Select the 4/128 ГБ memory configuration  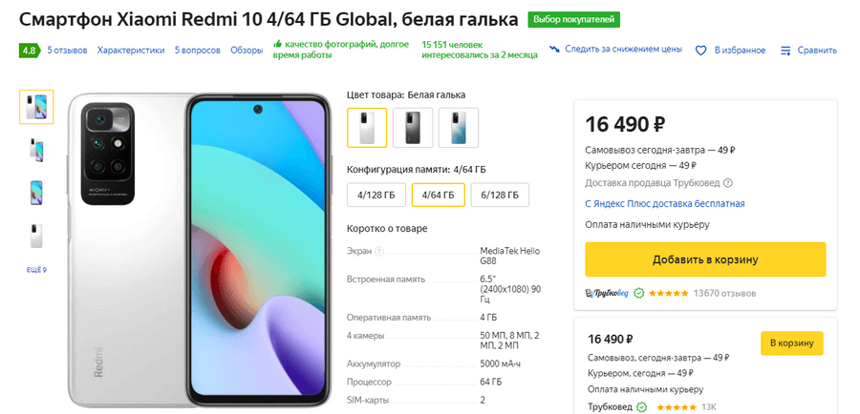click(376, 195)
